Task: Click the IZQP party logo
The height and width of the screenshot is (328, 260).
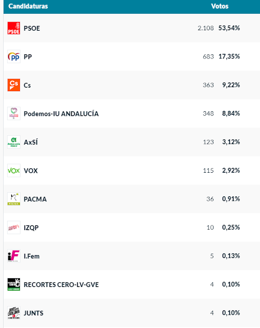Action: [x=14, y=228]
